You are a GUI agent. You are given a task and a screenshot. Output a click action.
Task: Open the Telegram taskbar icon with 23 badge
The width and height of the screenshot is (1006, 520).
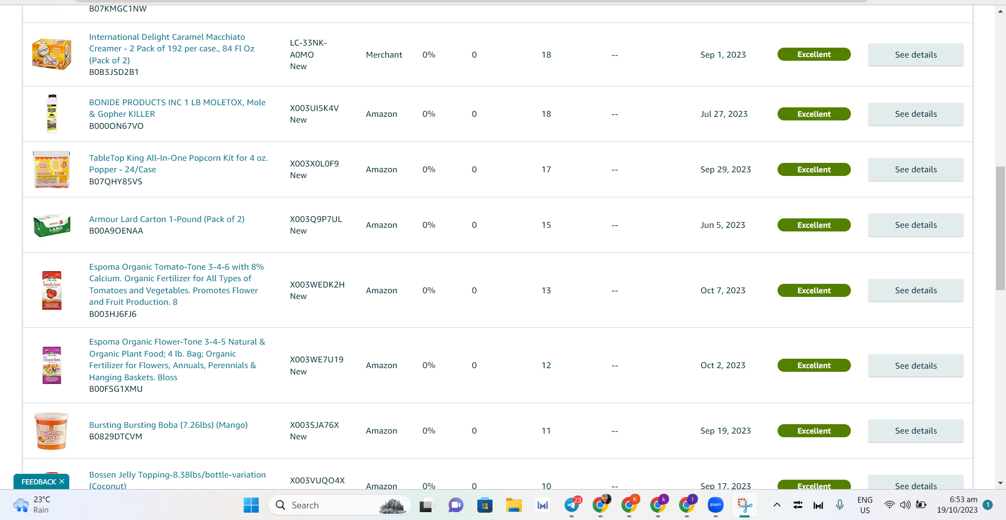coord(572,505)
